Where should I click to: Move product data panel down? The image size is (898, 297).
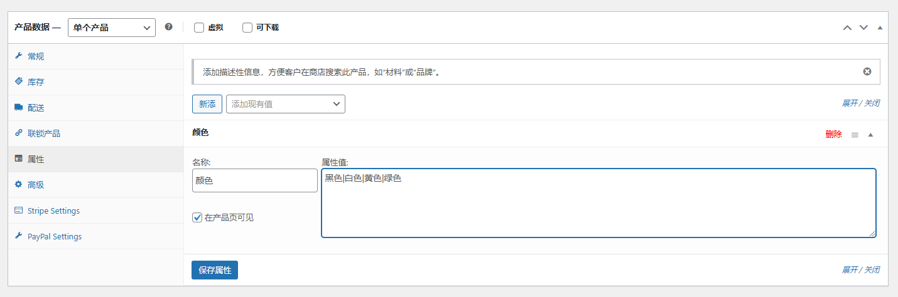(x=863, y=28)
